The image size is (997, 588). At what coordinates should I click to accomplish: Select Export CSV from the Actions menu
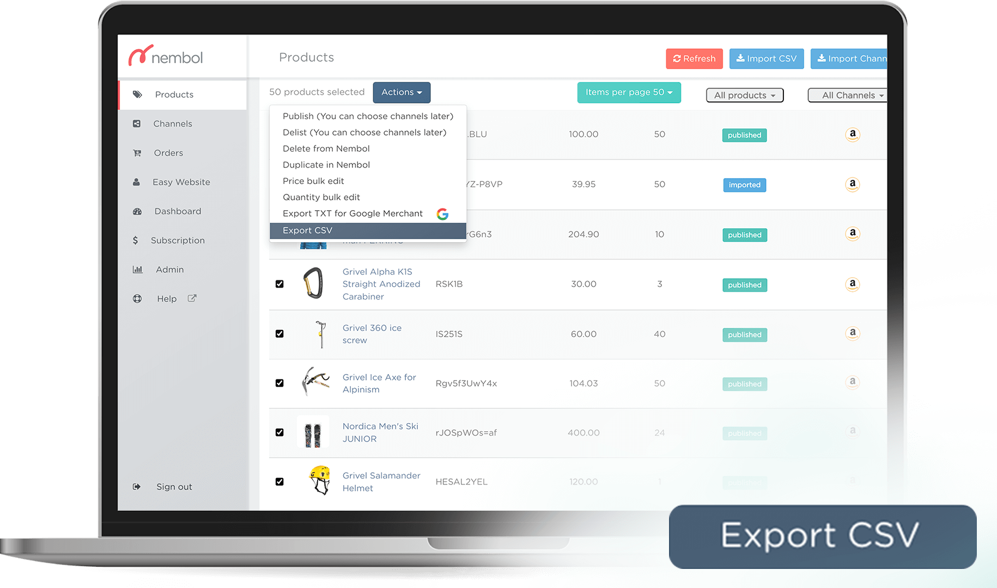click(308, 230)
